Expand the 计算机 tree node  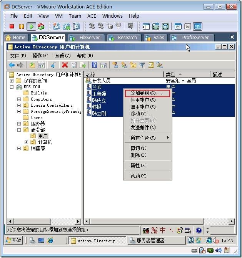point(26,142)
